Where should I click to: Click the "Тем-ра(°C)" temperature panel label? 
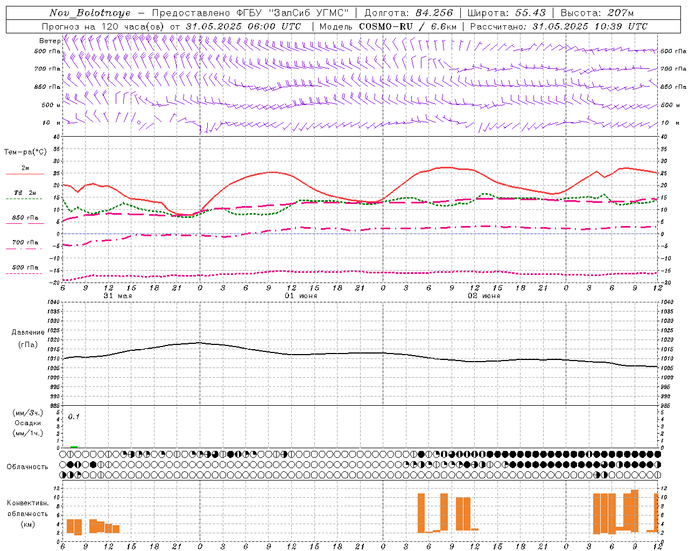(25, 152)
